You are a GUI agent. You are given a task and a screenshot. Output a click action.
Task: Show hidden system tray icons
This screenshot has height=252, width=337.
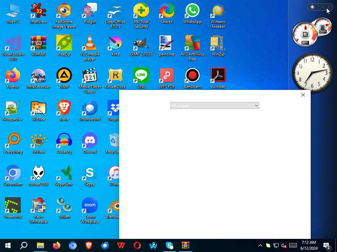[x=260, y=245]
